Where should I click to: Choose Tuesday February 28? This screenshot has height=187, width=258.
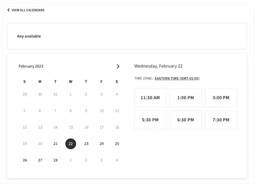coord(56,160)
